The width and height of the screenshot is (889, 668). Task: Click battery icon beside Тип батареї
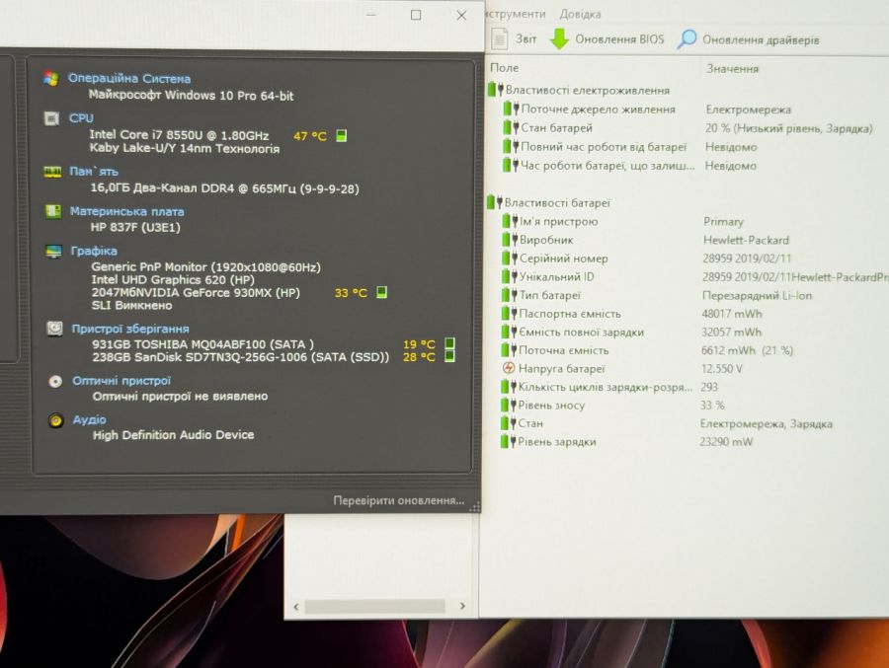[509, 295]
